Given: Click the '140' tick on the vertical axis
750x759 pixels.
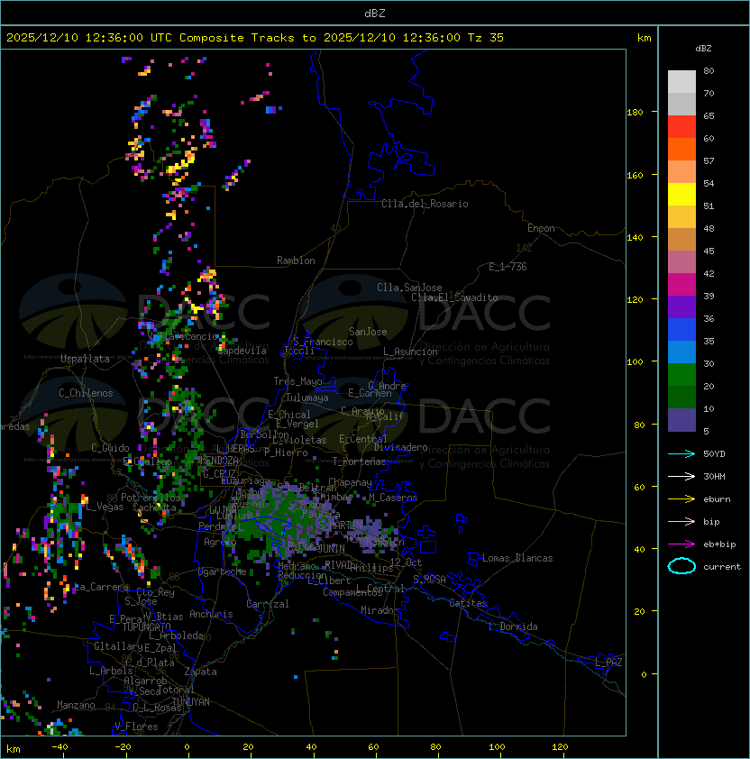Looking at the screenshot, I should click(x=635, y=237).
